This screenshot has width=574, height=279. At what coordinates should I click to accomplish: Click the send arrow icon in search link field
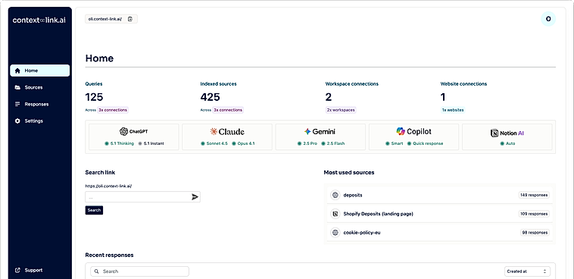(x=195, y=197)
